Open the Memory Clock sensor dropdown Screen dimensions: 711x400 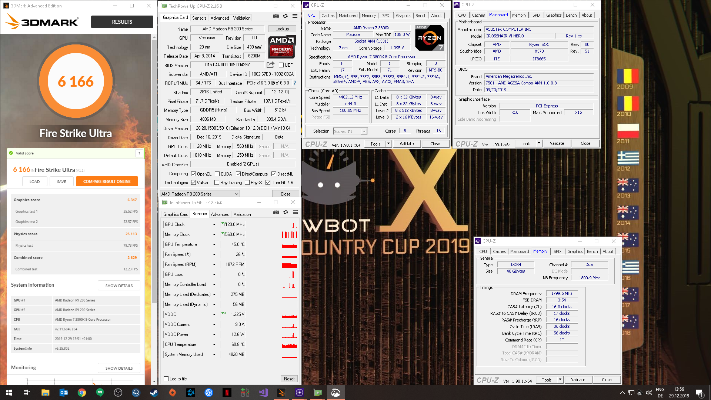214,234
